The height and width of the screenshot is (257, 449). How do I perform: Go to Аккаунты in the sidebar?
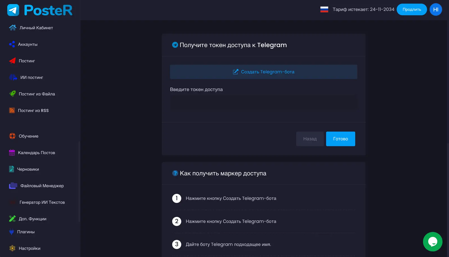pos(28,44)
